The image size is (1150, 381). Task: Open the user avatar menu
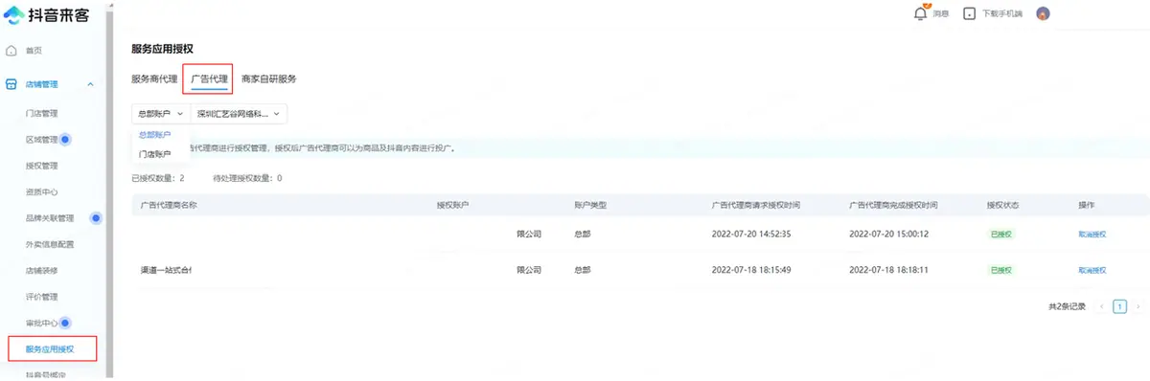(1044, 14)
